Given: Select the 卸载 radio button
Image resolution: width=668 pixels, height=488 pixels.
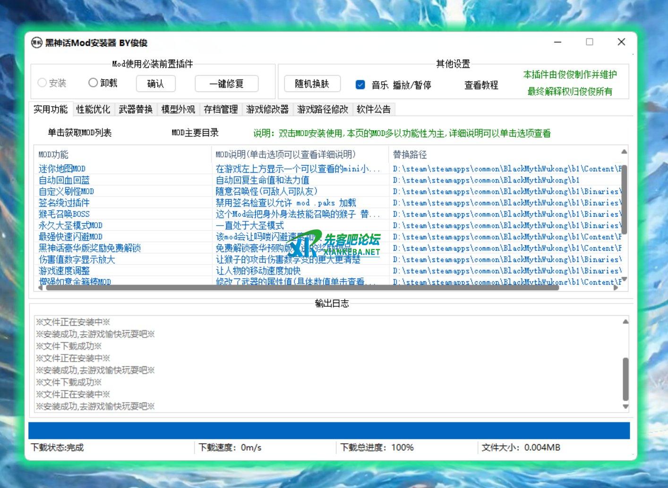Looking at the screenshot, I should [93, 83].
